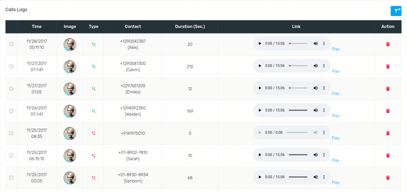Viewport: 407px width, 192px height.
Task: Delete Alex's call log entry
Action: click(x=388, y=44)
